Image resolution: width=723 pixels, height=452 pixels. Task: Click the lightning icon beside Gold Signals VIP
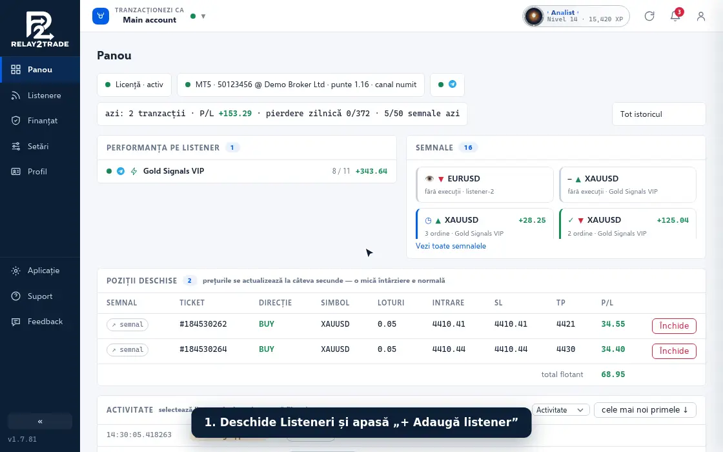coord(134,171)
